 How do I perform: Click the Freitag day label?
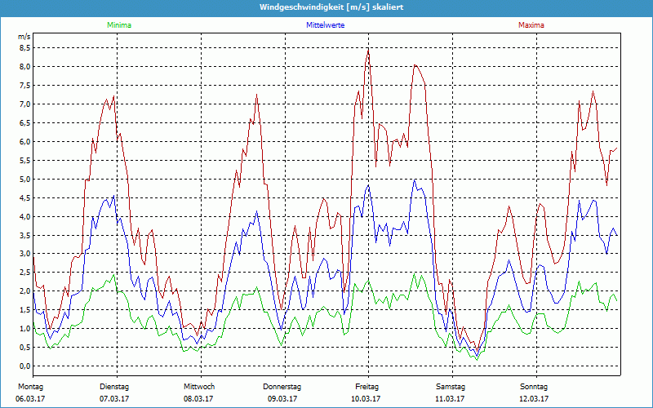pyautogui.click(x=366, y=387)
